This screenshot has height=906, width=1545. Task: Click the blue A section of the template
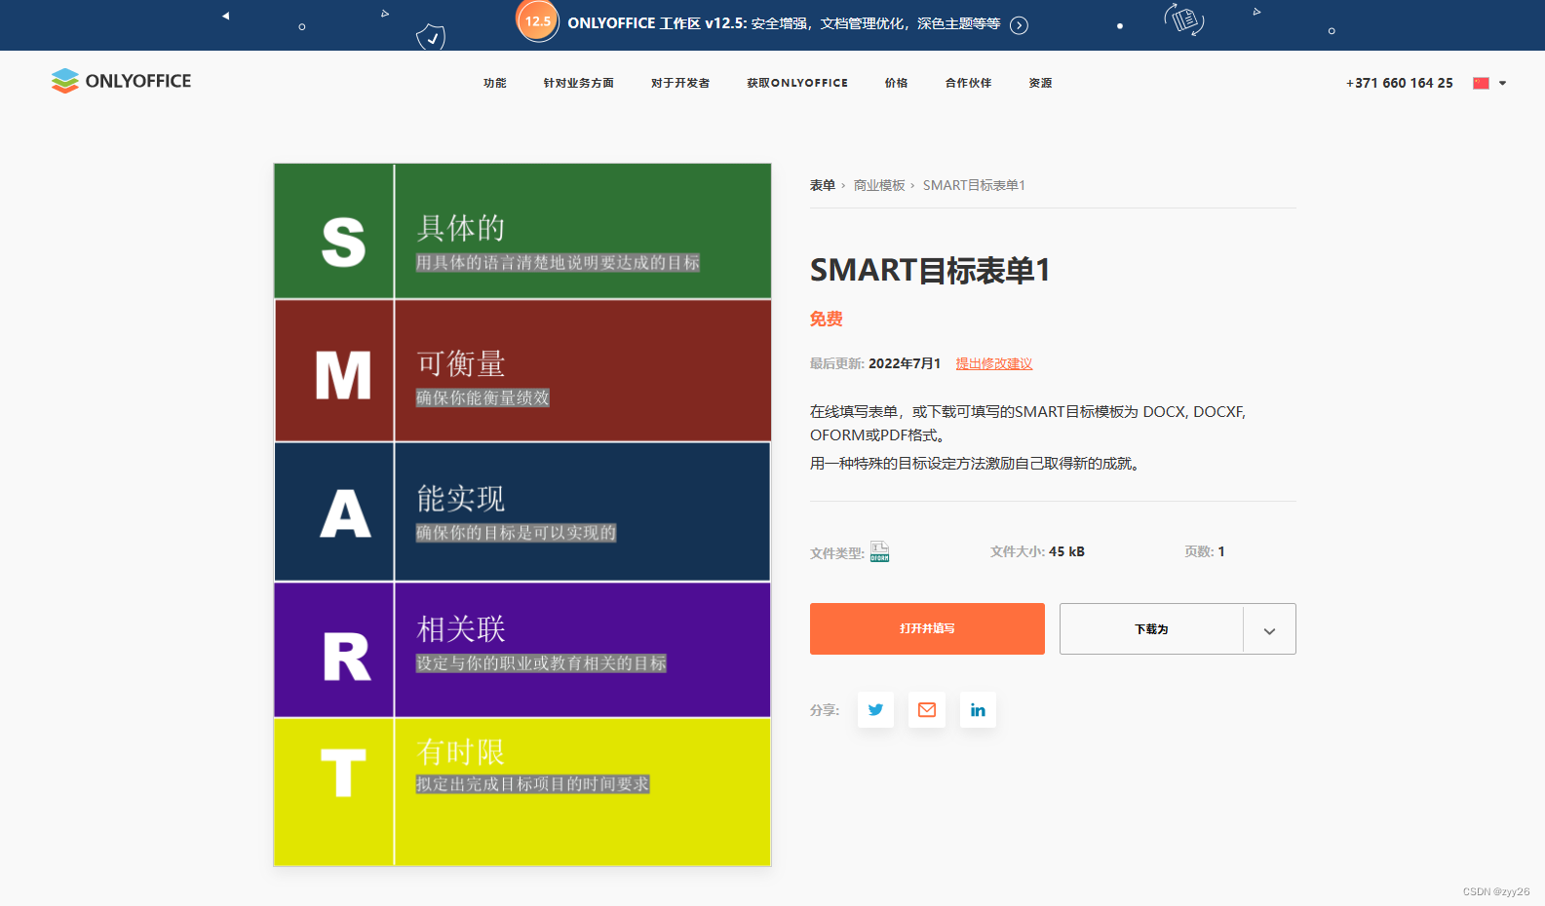click(x=522, y=511)
